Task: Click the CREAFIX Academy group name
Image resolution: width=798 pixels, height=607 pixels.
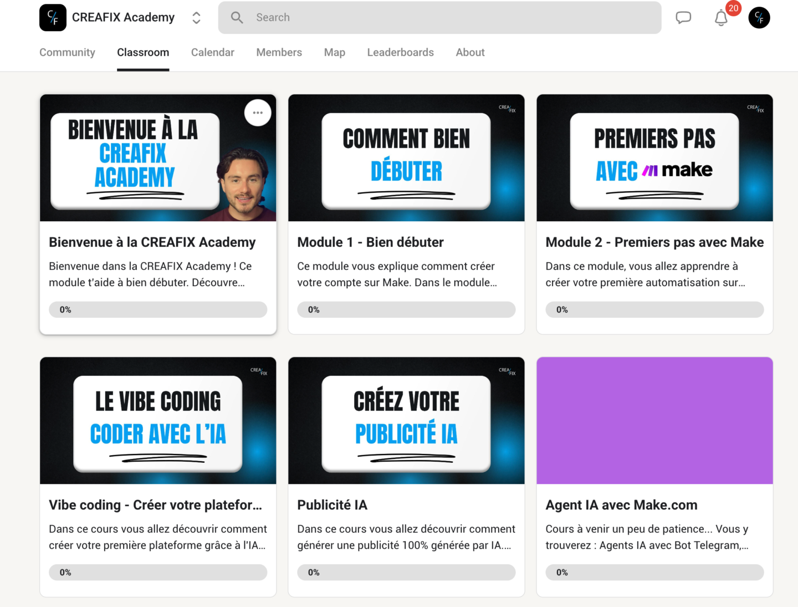Action: (x=123, y=18)
